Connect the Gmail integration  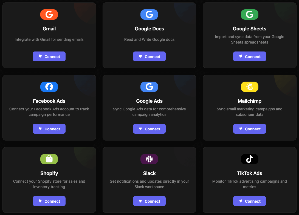coord(49,57)
